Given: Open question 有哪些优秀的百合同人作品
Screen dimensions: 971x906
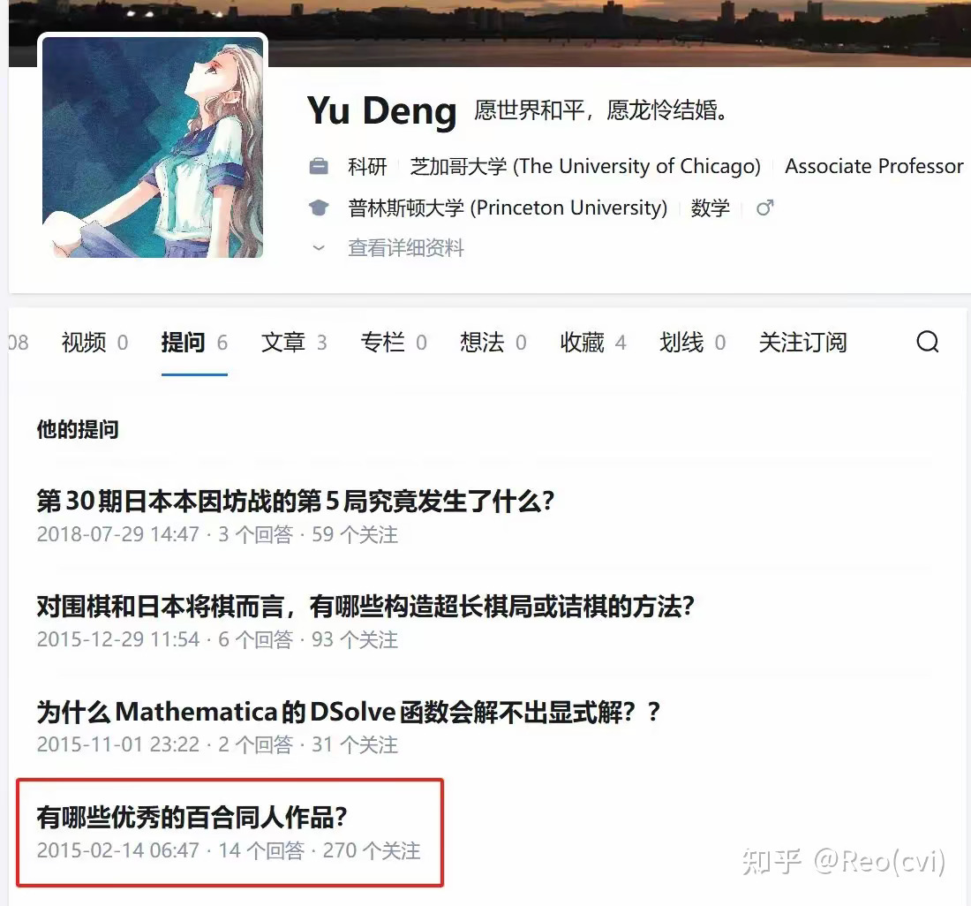Looking at the screenshot, I should click(192, 818).
